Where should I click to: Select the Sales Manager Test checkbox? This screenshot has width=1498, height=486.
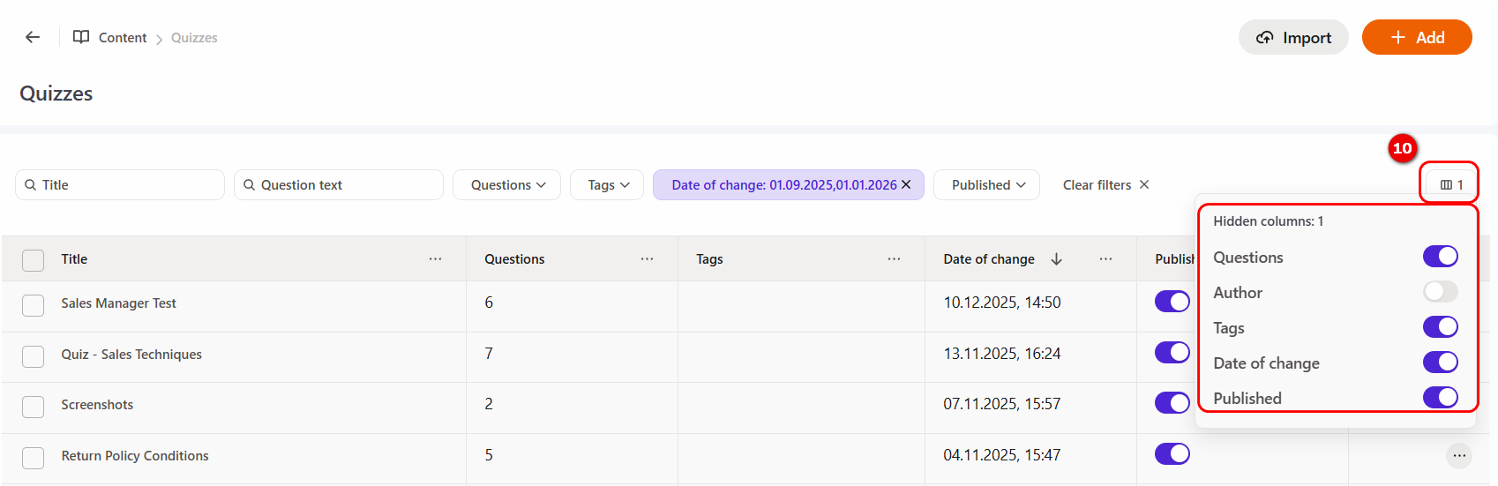(x=34, y=304)
